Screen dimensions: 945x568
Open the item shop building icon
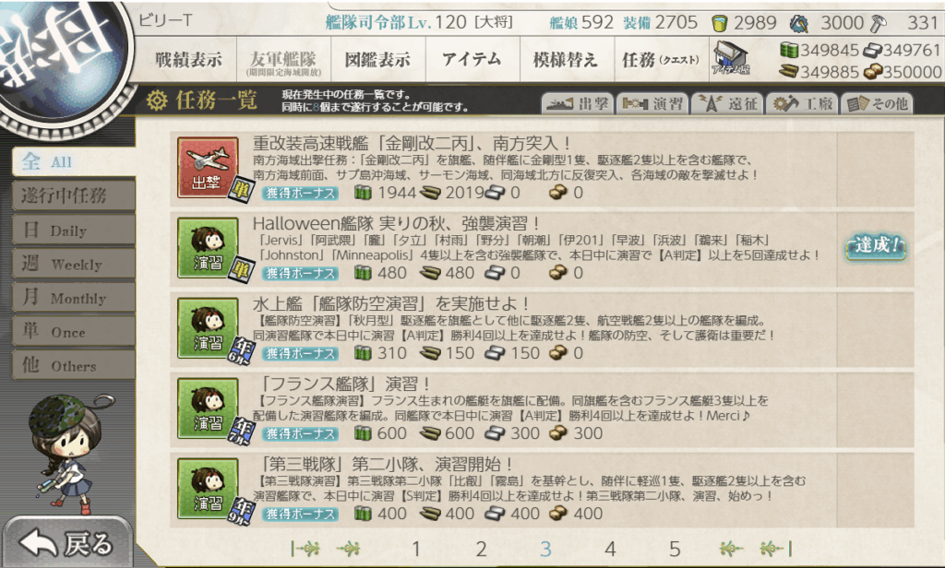tap(731, 58)
